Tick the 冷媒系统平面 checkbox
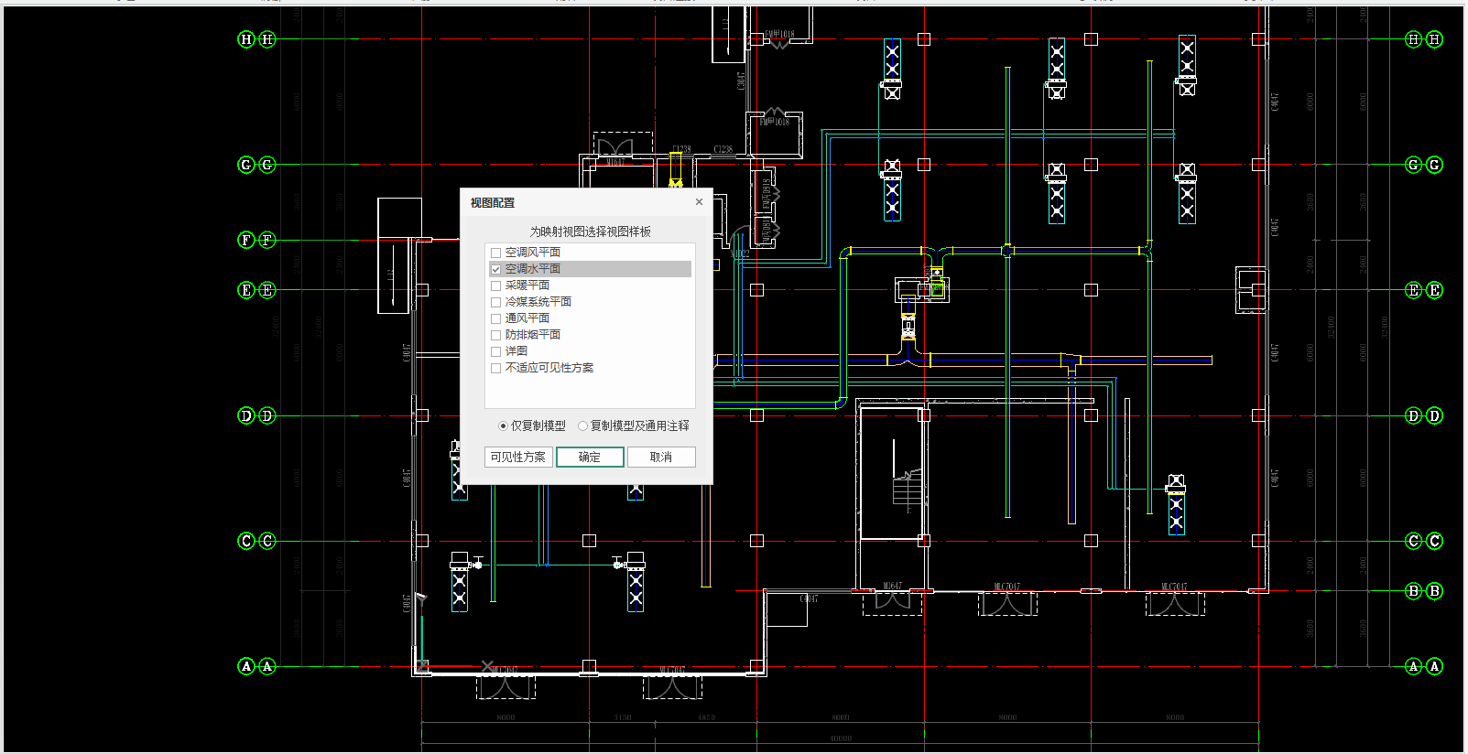The width and height of the screenshot is (1468, 754). 495,302
